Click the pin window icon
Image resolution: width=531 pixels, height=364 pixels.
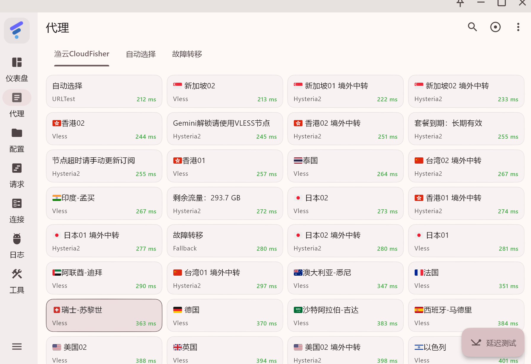click(460, 3)
